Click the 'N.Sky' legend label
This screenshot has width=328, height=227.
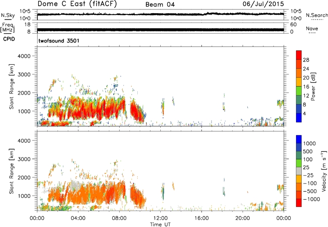click(x=8, y=15)
